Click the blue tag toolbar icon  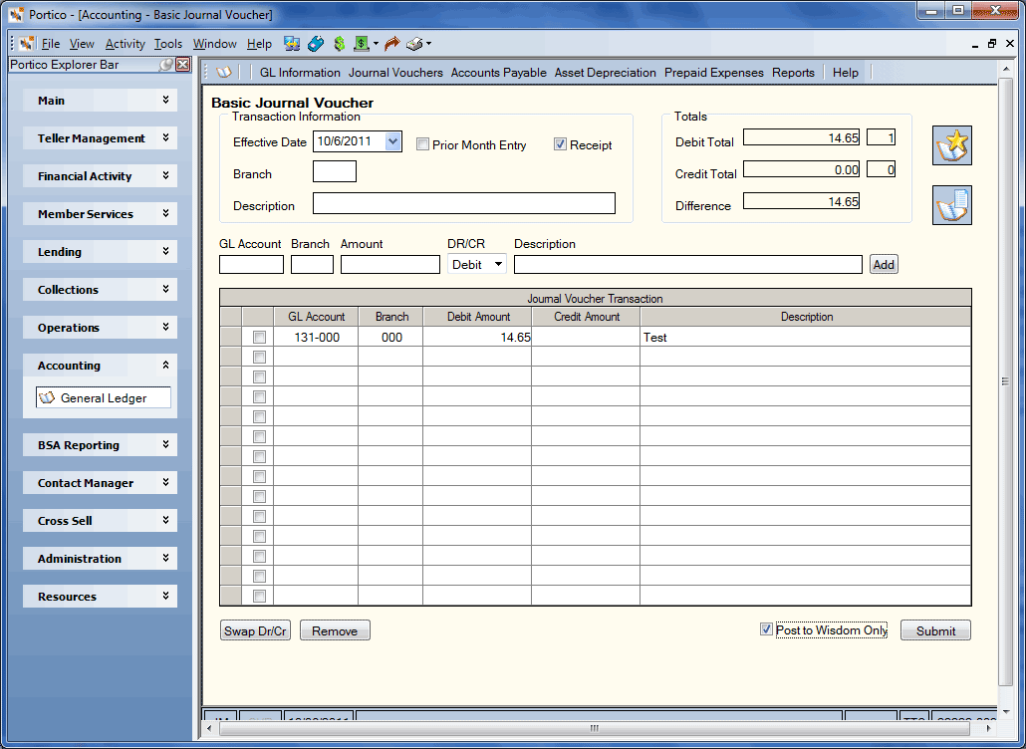click(316, 44)
